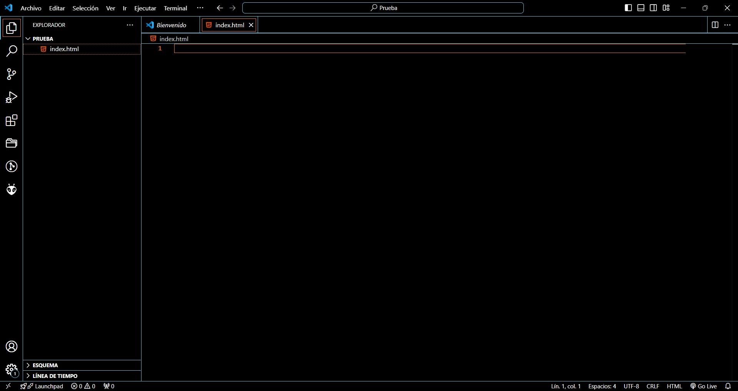Viewport: 738px width, 391px height.
Task: Open the Ejecutar menu
Action: (x=145, y=8)
